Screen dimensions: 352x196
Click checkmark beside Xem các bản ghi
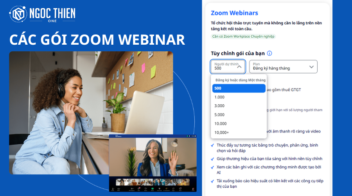point(212,167)
